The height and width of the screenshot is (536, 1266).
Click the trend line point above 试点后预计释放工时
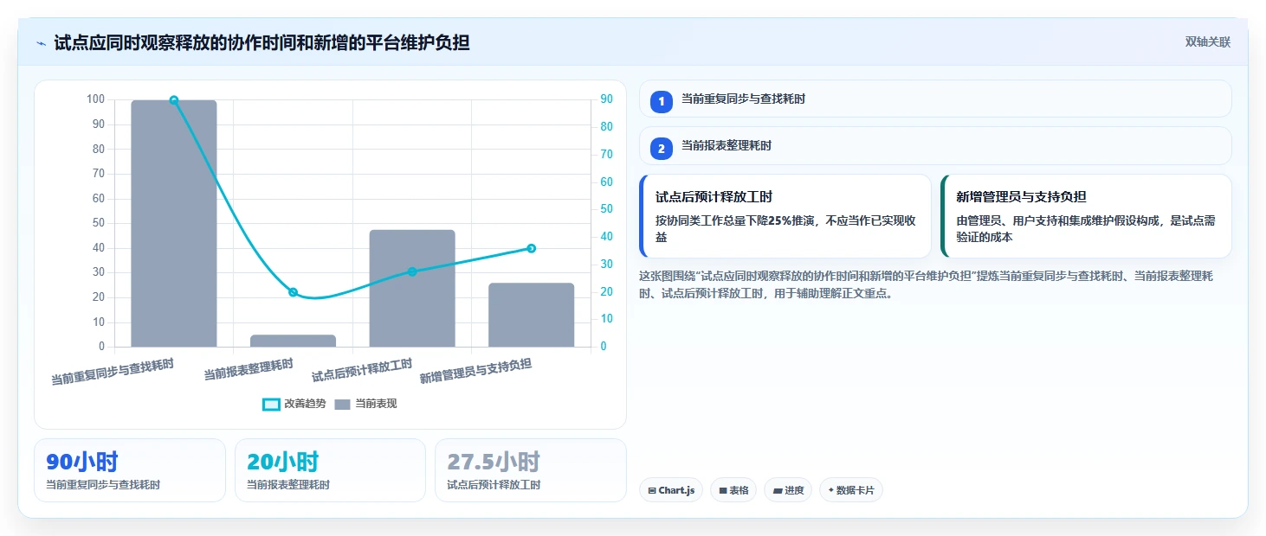coord(412,271)
